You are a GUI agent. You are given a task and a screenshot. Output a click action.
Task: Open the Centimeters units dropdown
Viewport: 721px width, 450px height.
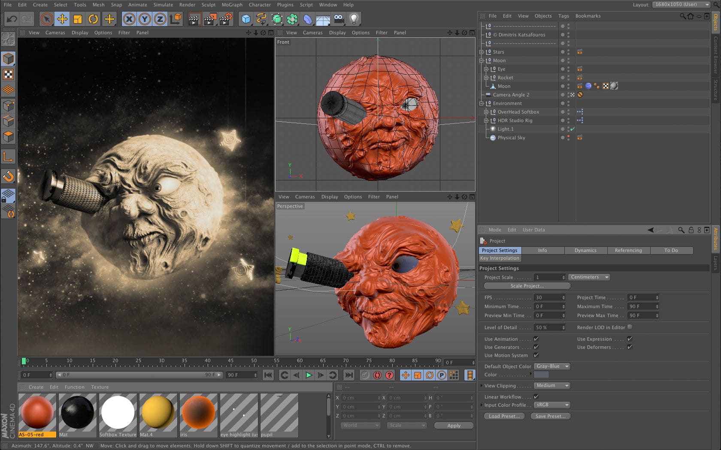point(588,277)
